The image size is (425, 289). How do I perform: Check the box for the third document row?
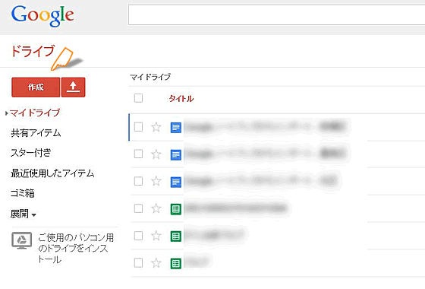pos(138,181)
